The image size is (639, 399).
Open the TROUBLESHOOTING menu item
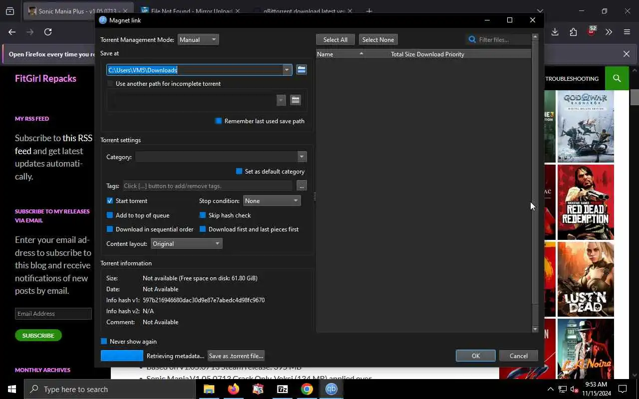click(572, 78)
